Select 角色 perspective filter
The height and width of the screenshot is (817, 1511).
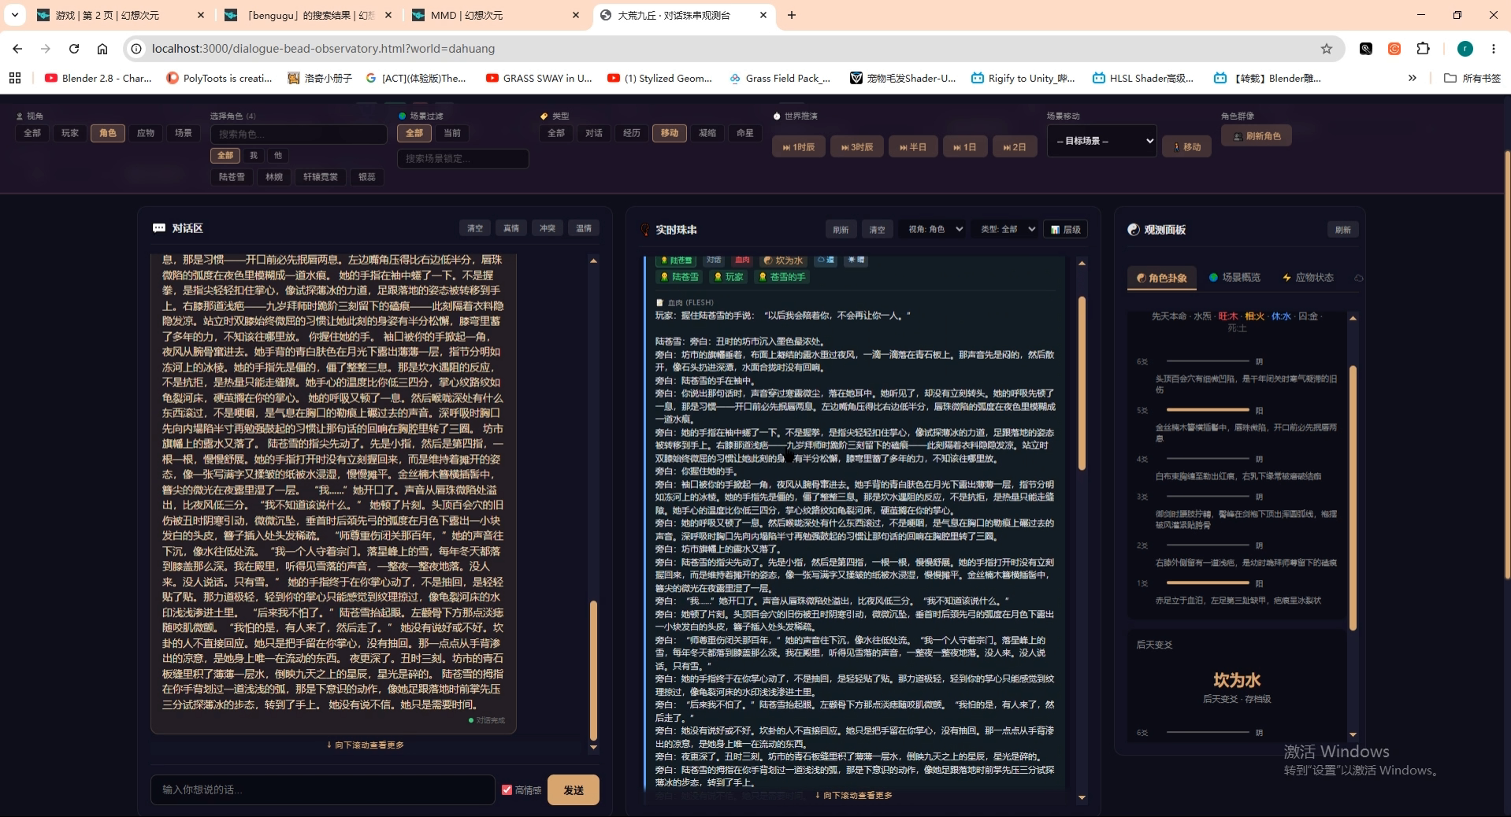108,133
